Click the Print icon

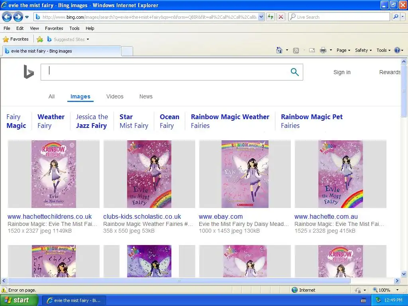coord(323,51)
